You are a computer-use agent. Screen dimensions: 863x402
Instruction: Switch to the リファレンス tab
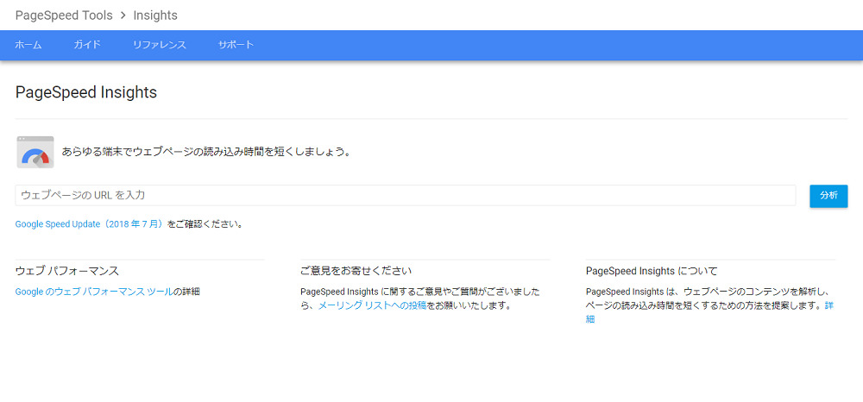click(x=159, y=45)
